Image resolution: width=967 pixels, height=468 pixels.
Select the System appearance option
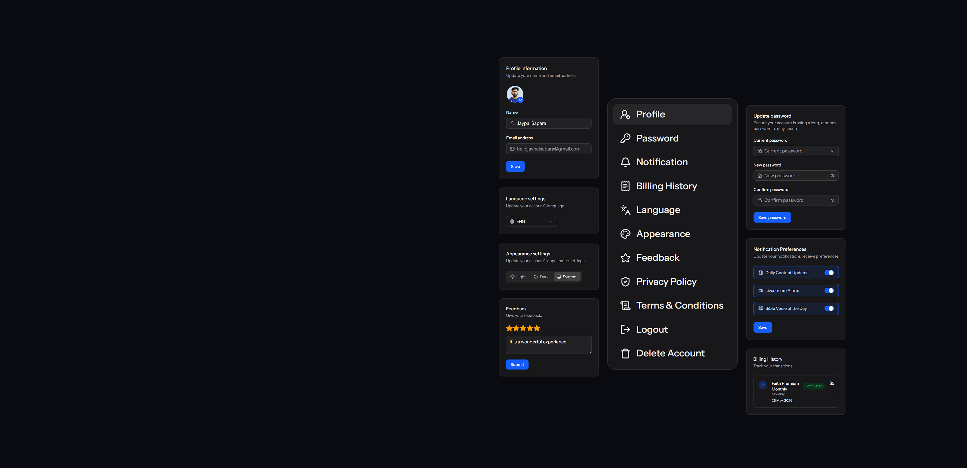coord(567,277)
